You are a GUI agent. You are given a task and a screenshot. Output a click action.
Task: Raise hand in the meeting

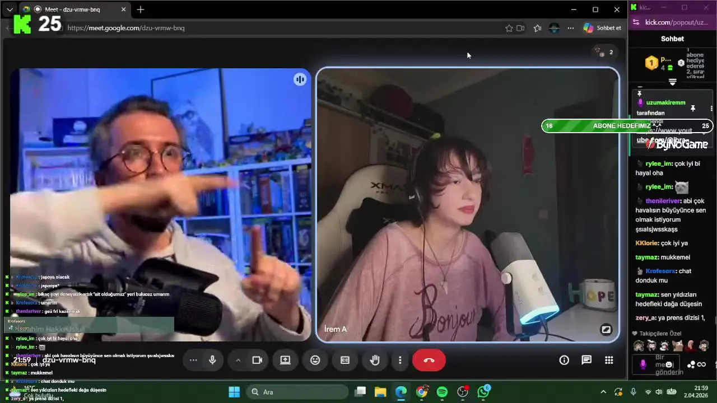pos(375,360)
